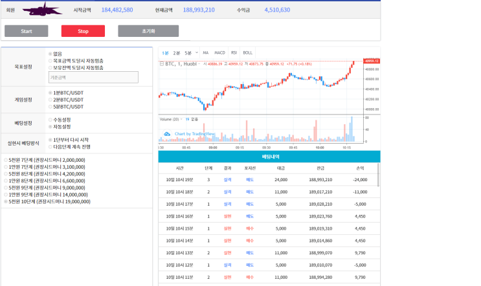The width and height of the screenshot is (481, 286).
Task: Expand the BTC, 1, Huobi legend arrow
Action: tap(199, 64)
